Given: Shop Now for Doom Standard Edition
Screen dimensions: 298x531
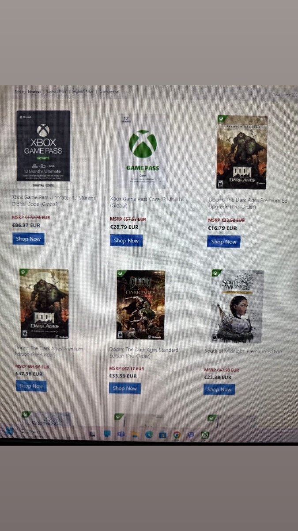Looking at the screenshot, I should click(125, 388).
